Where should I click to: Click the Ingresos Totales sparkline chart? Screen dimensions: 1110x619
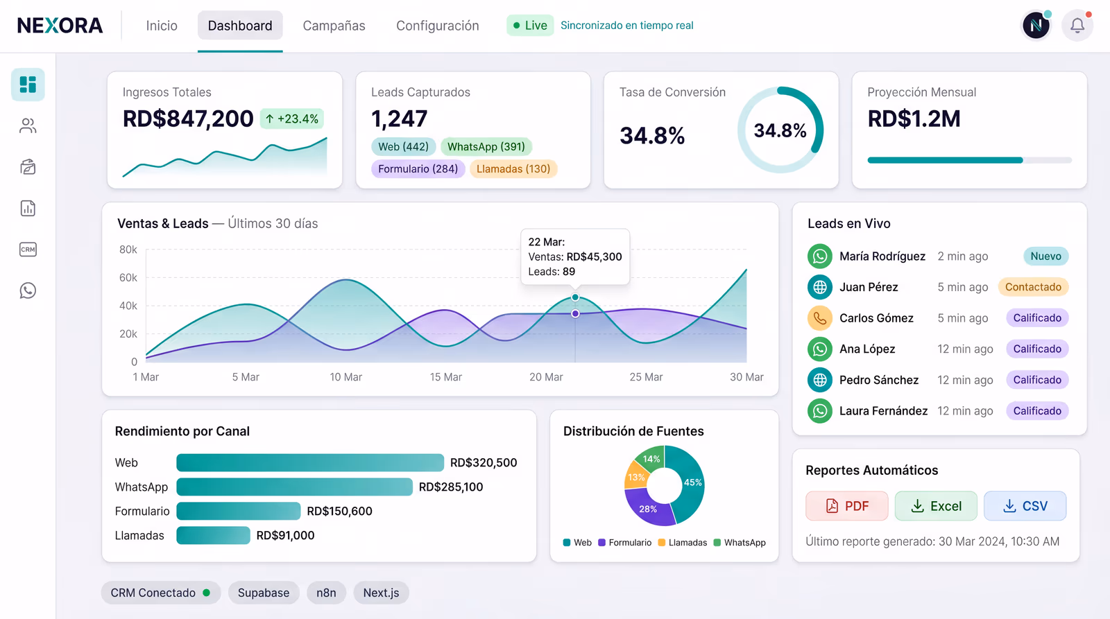click(225, 157)
